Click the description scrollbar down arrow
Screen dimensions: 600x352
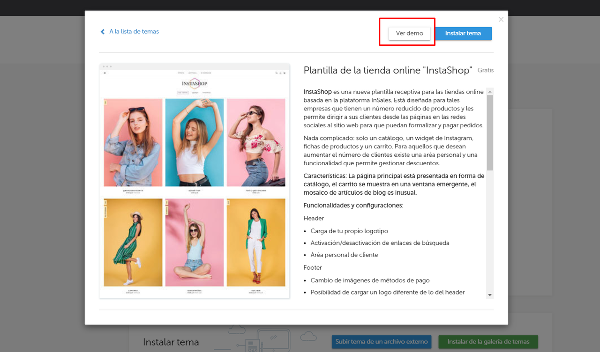tap(490, 295)
